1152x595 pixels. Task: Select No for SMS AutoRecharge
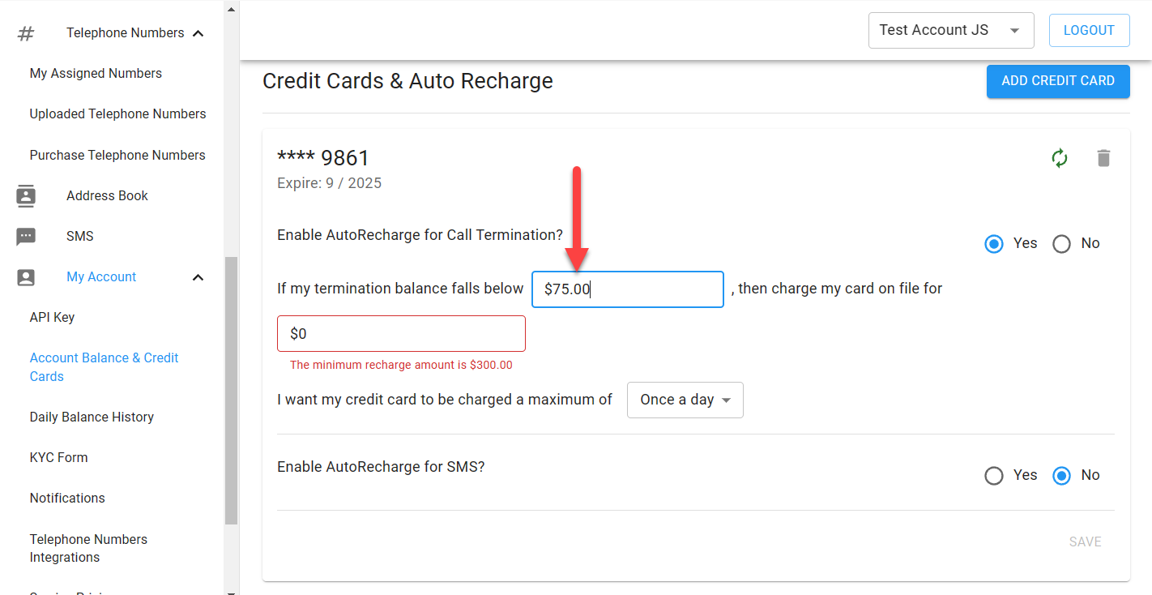click(x=1061, y=476)
